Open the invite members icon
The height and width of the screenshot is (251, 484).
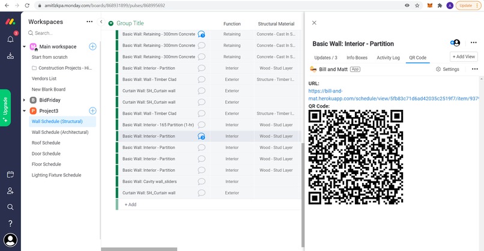10,191
